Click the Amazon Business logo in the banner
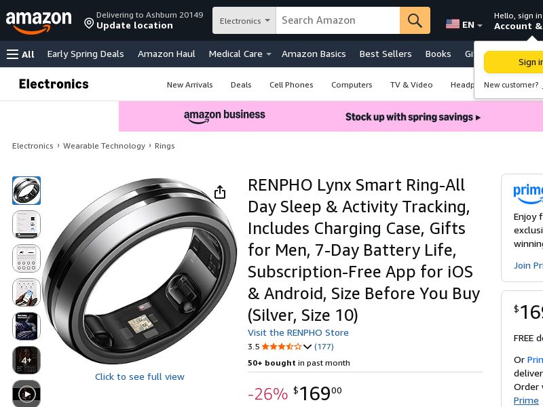543x407 pixels. pos(225,115)
